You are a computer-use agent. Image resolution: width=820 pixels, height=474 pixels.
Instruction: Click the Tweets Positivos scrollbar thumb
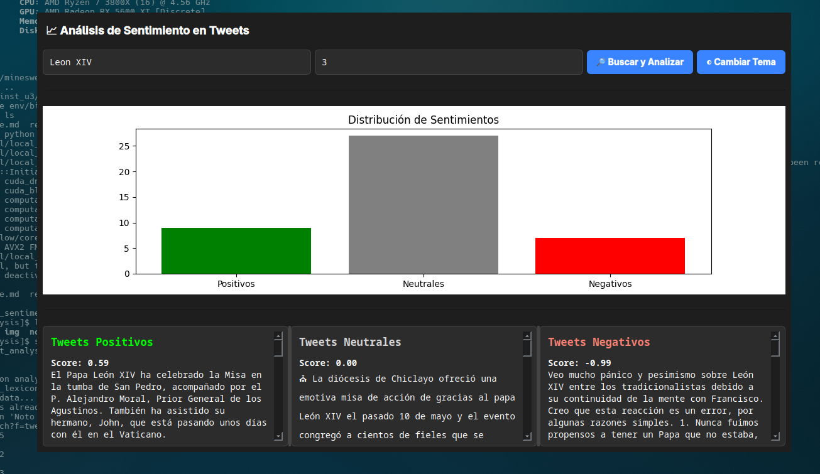[278, 348]
